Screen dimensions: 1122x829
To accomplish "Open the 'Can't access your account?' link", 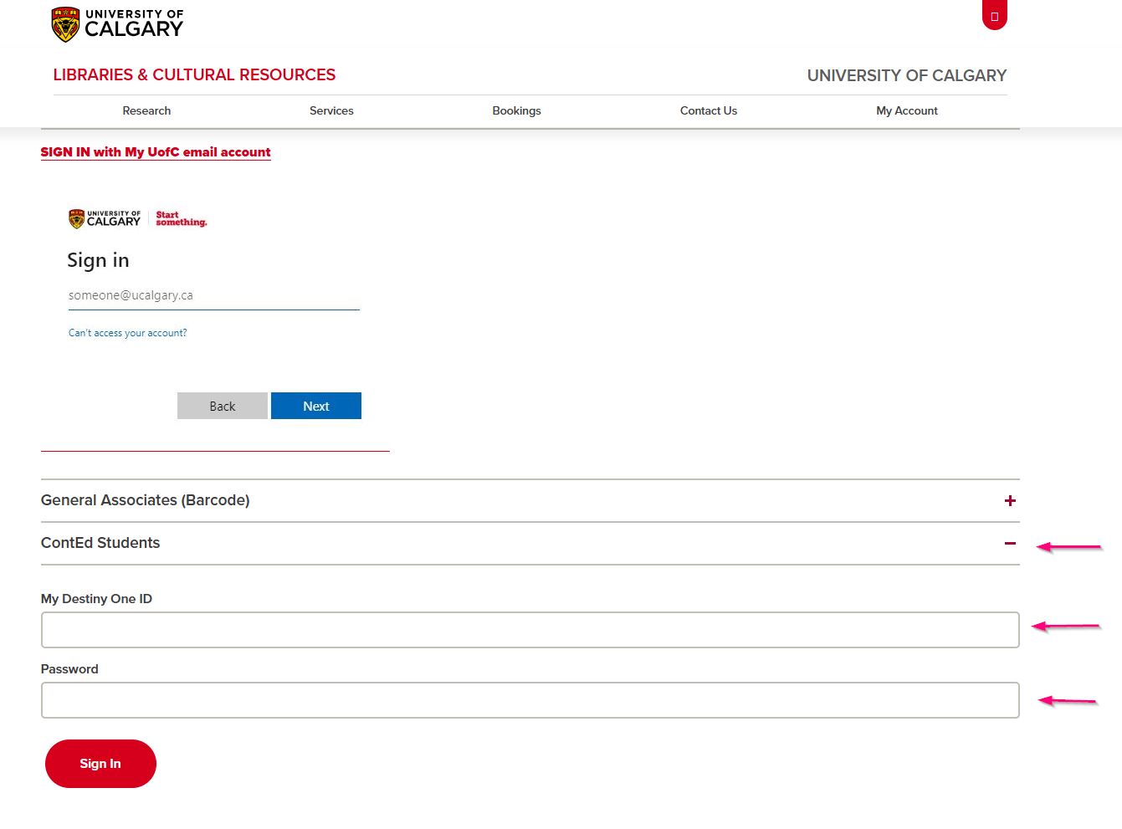I will [x=127, y=332].
